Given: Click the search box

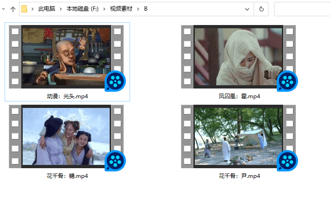Looking at the screenshot, I should coord(302,9).
